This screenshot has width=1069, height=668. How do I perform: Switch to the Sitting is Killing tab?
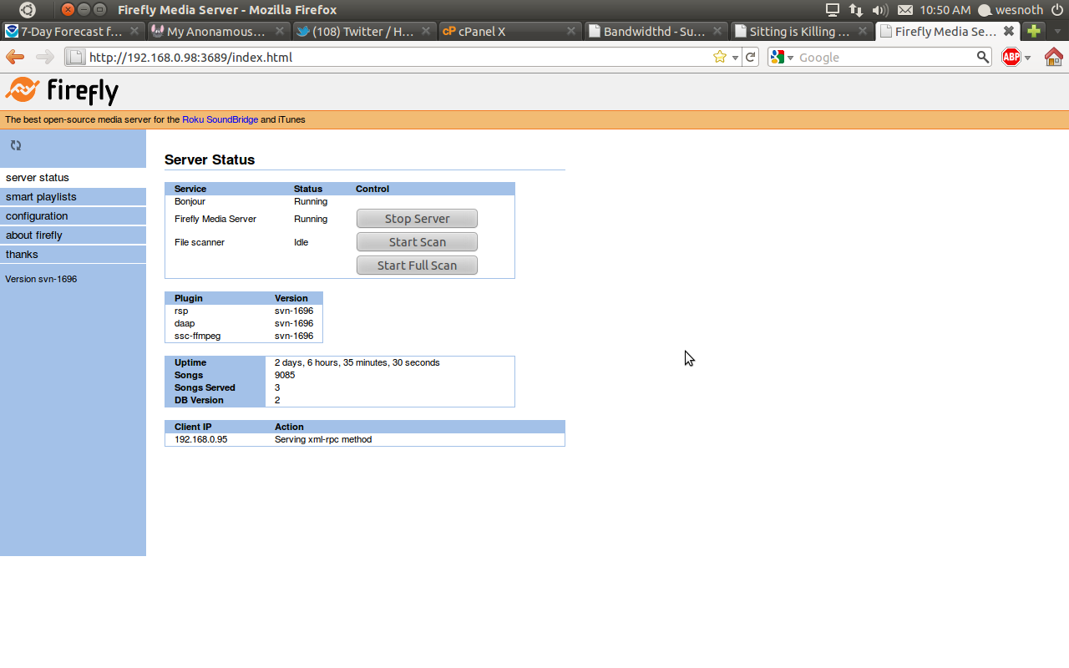tap(802, 31)
